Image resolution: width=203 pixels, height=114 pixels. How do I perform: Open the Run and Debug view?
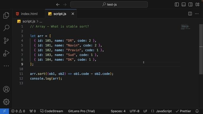6,53
